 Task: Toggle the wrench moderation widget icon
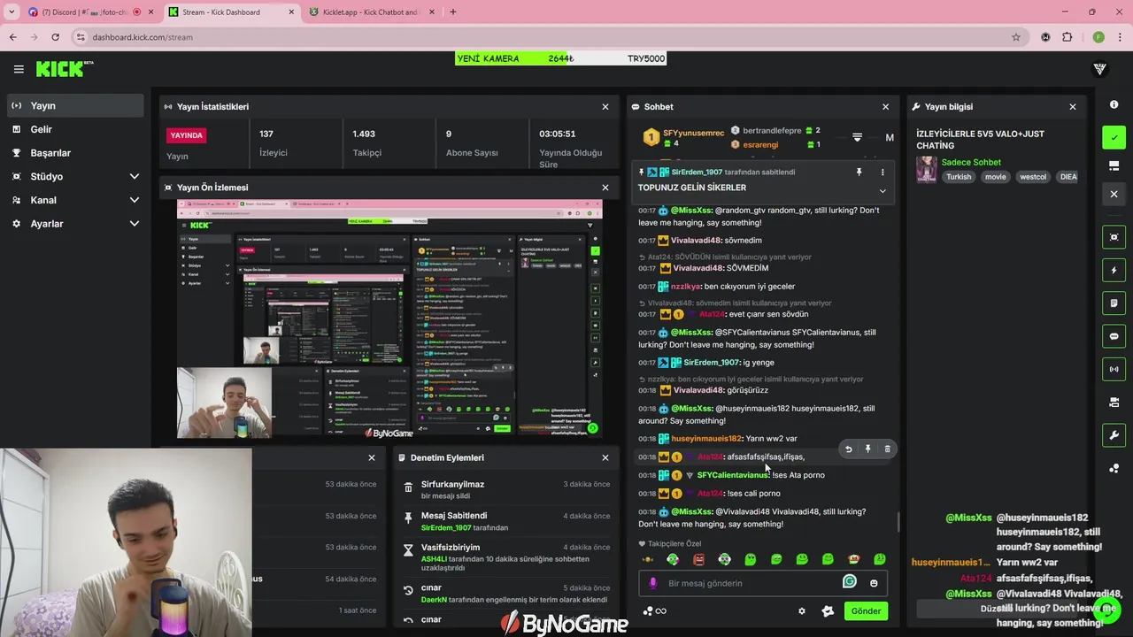click(x=1114, y=434)
